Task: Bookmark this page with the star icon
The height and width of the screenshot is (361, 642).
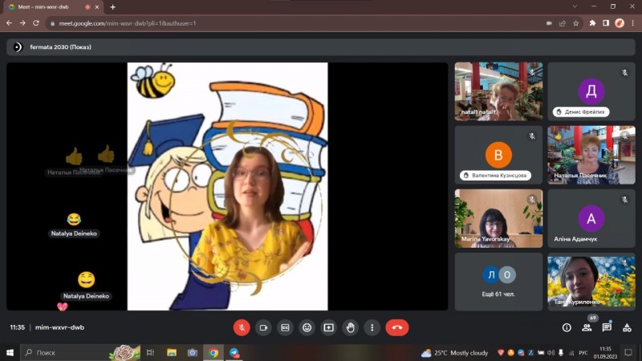Action: [x=575, y=23]
